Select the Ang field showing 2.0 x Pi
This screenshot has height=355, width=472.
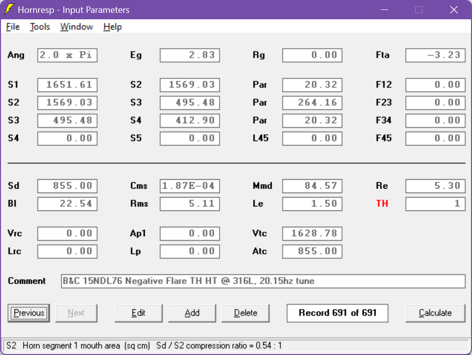(67, 55)
